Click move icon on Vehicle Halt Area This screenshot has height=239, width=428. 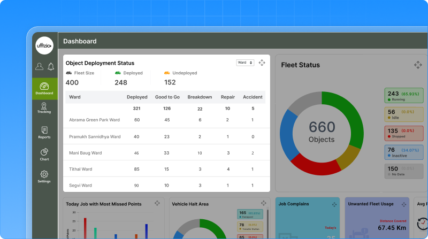click(263, 203)
